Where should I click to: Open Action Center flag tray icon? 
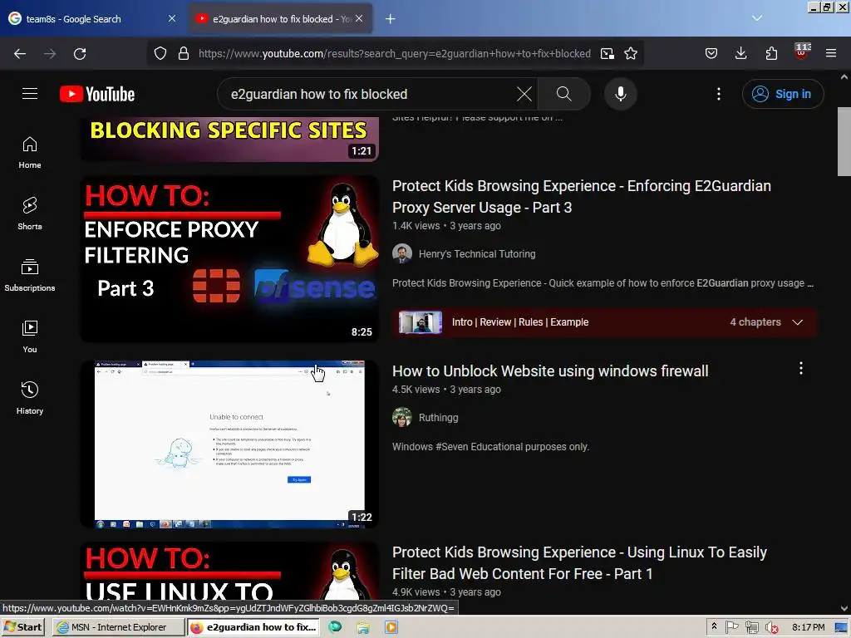pos(731,627)
